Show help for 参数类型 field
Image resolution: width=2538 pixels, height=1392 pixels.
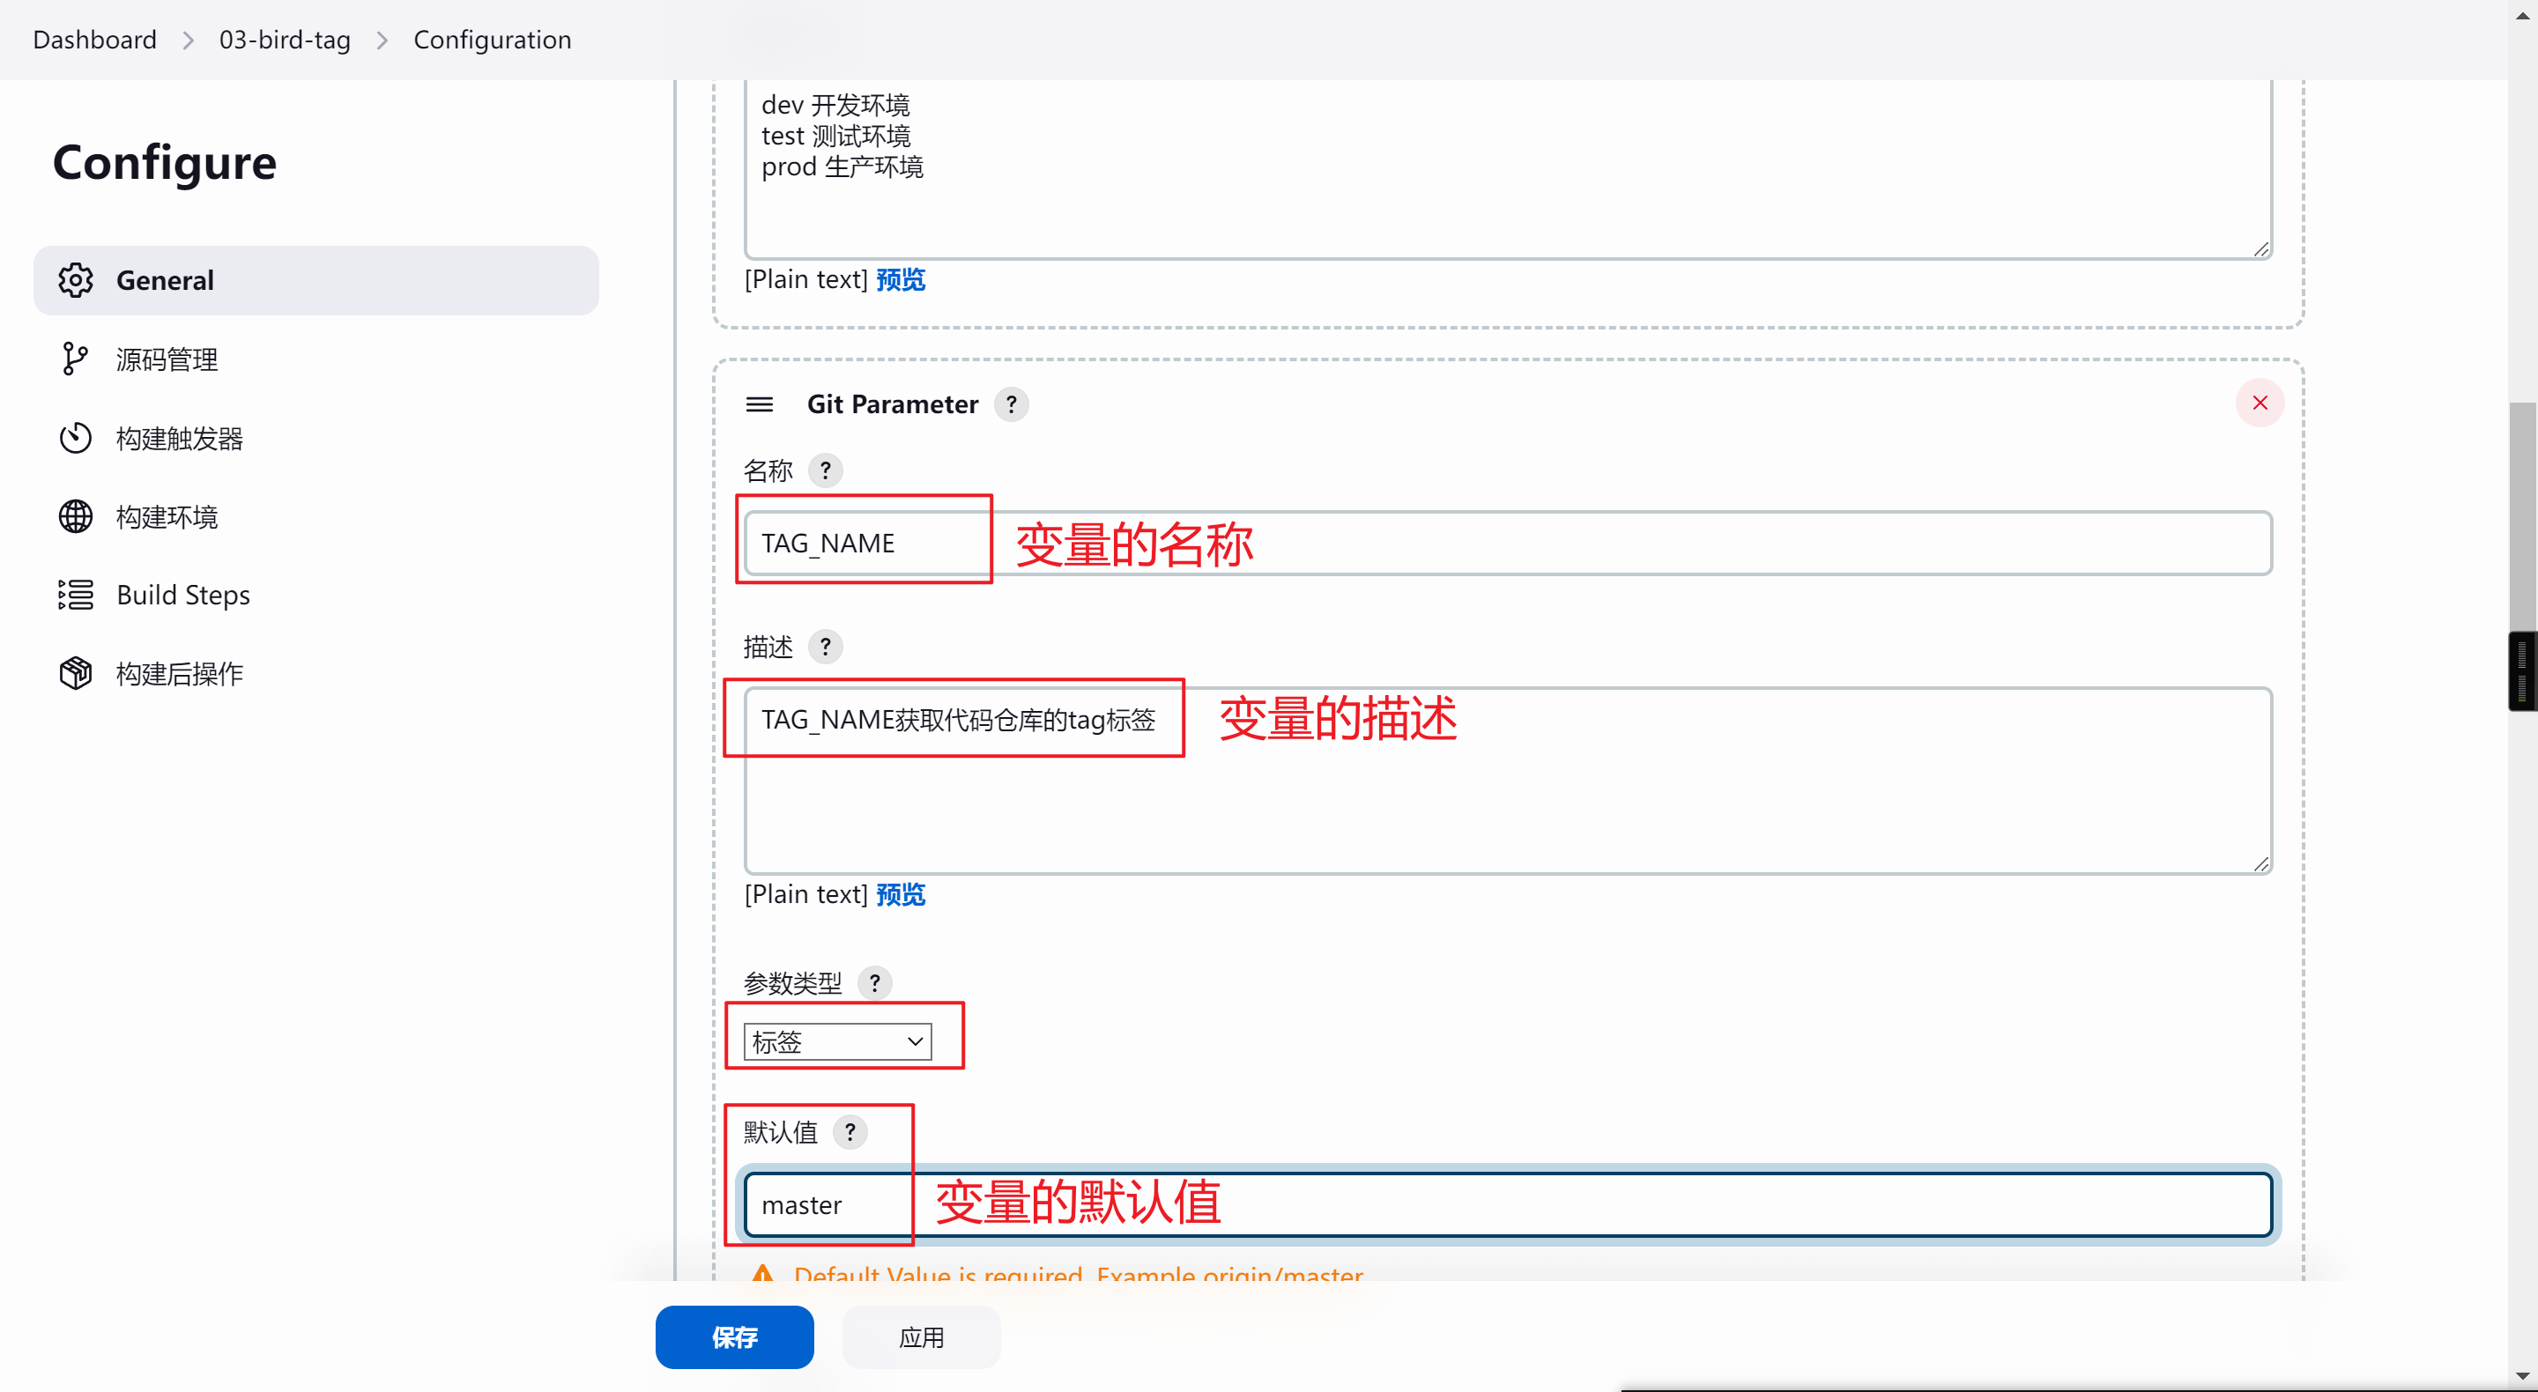click(874, 982)
